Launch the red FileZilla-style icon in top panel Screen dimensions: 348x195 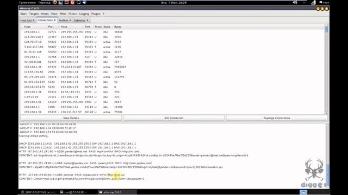coord(72,3)
